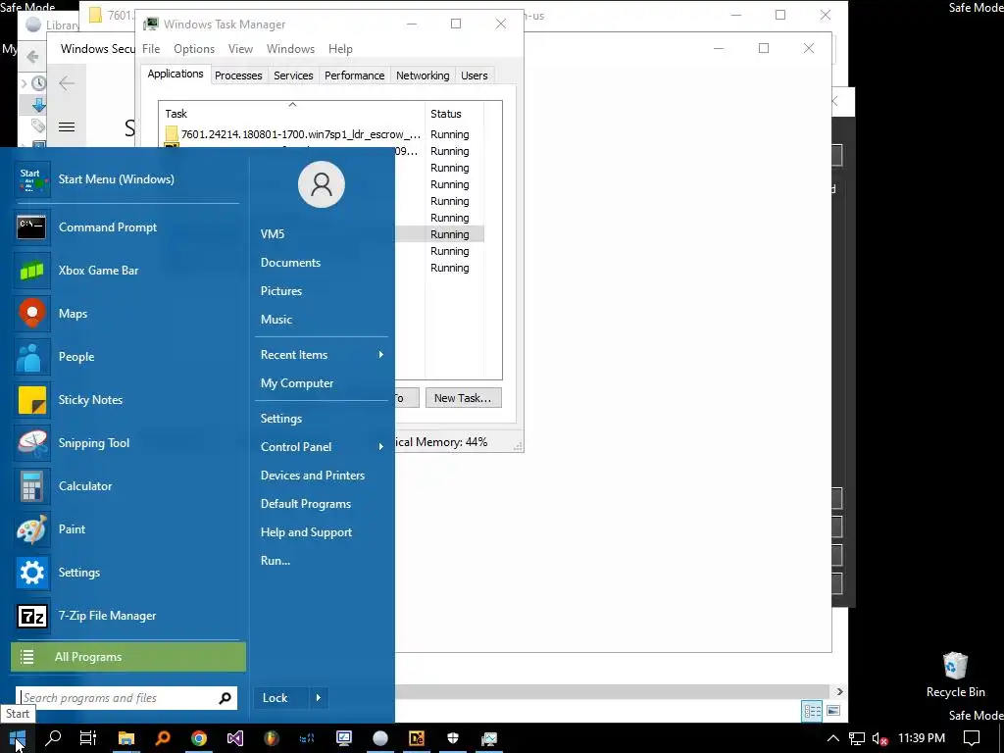The image size is (1004, 753).
Task: Open the orange magnifier app on taskbar
Action: point(163,738)
